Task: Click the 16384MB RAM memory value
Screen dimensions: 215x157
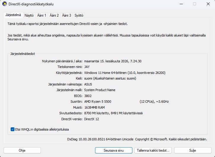Action: pyautogui.click(x=94, y=107)
